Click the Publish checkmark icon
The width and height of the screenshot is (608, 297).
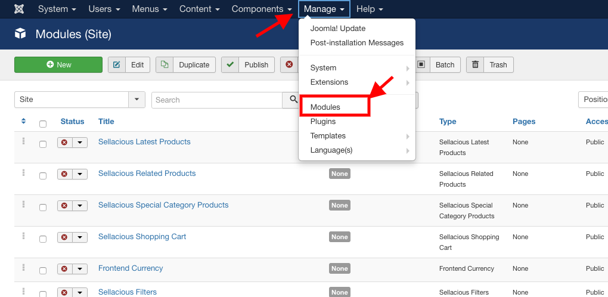pyautogui.click(x=230, y=65)
